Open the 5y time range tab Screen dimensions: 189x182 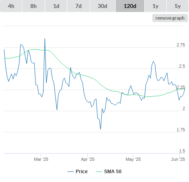pos(178,6)
